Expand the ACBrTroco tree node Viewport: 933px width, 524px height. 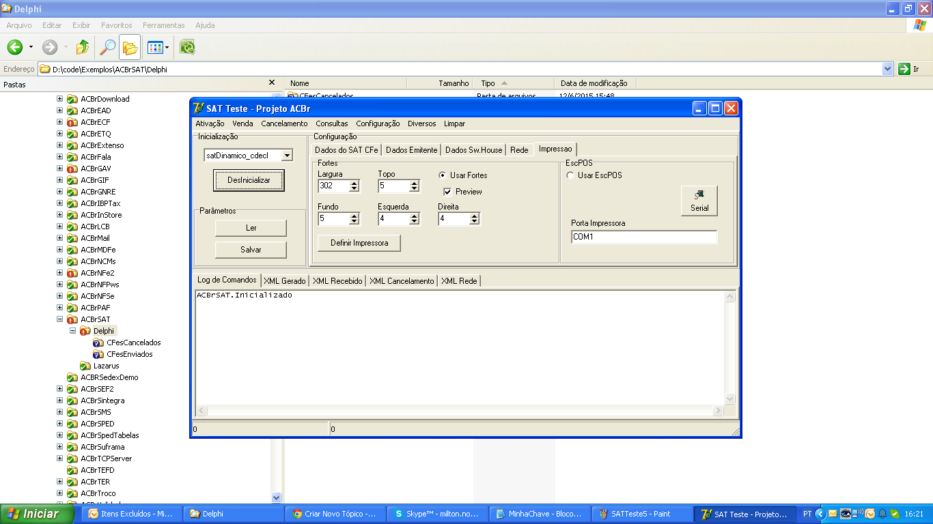coord(59,493)
